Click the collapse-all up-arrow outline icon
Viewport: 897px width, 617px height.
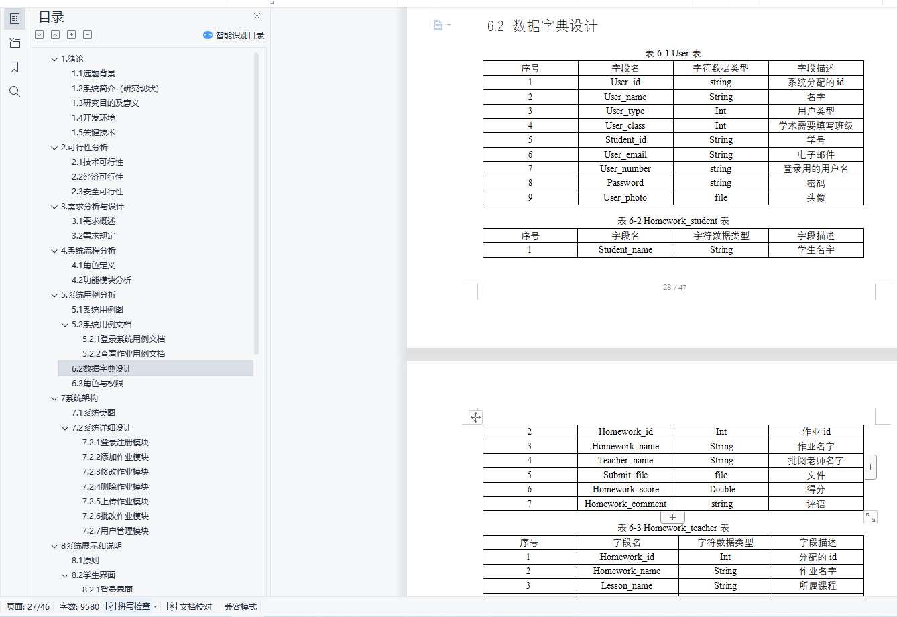pyautogui.click(x=56, y=35)
